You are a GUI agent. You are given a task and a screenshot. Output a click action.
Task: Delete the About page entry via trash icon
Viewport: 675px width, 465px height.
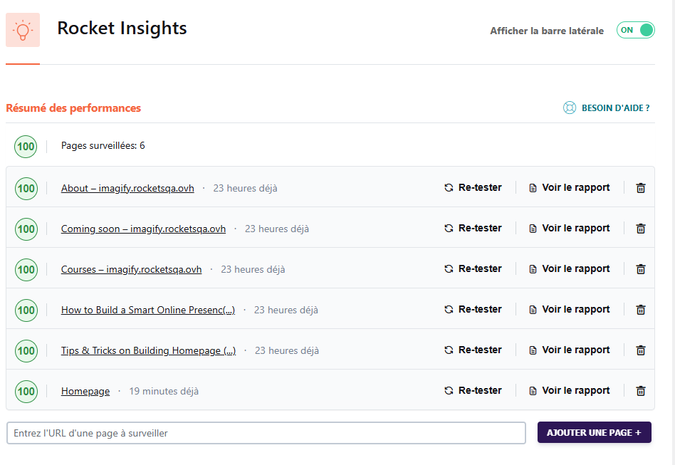tap(640, 188)
